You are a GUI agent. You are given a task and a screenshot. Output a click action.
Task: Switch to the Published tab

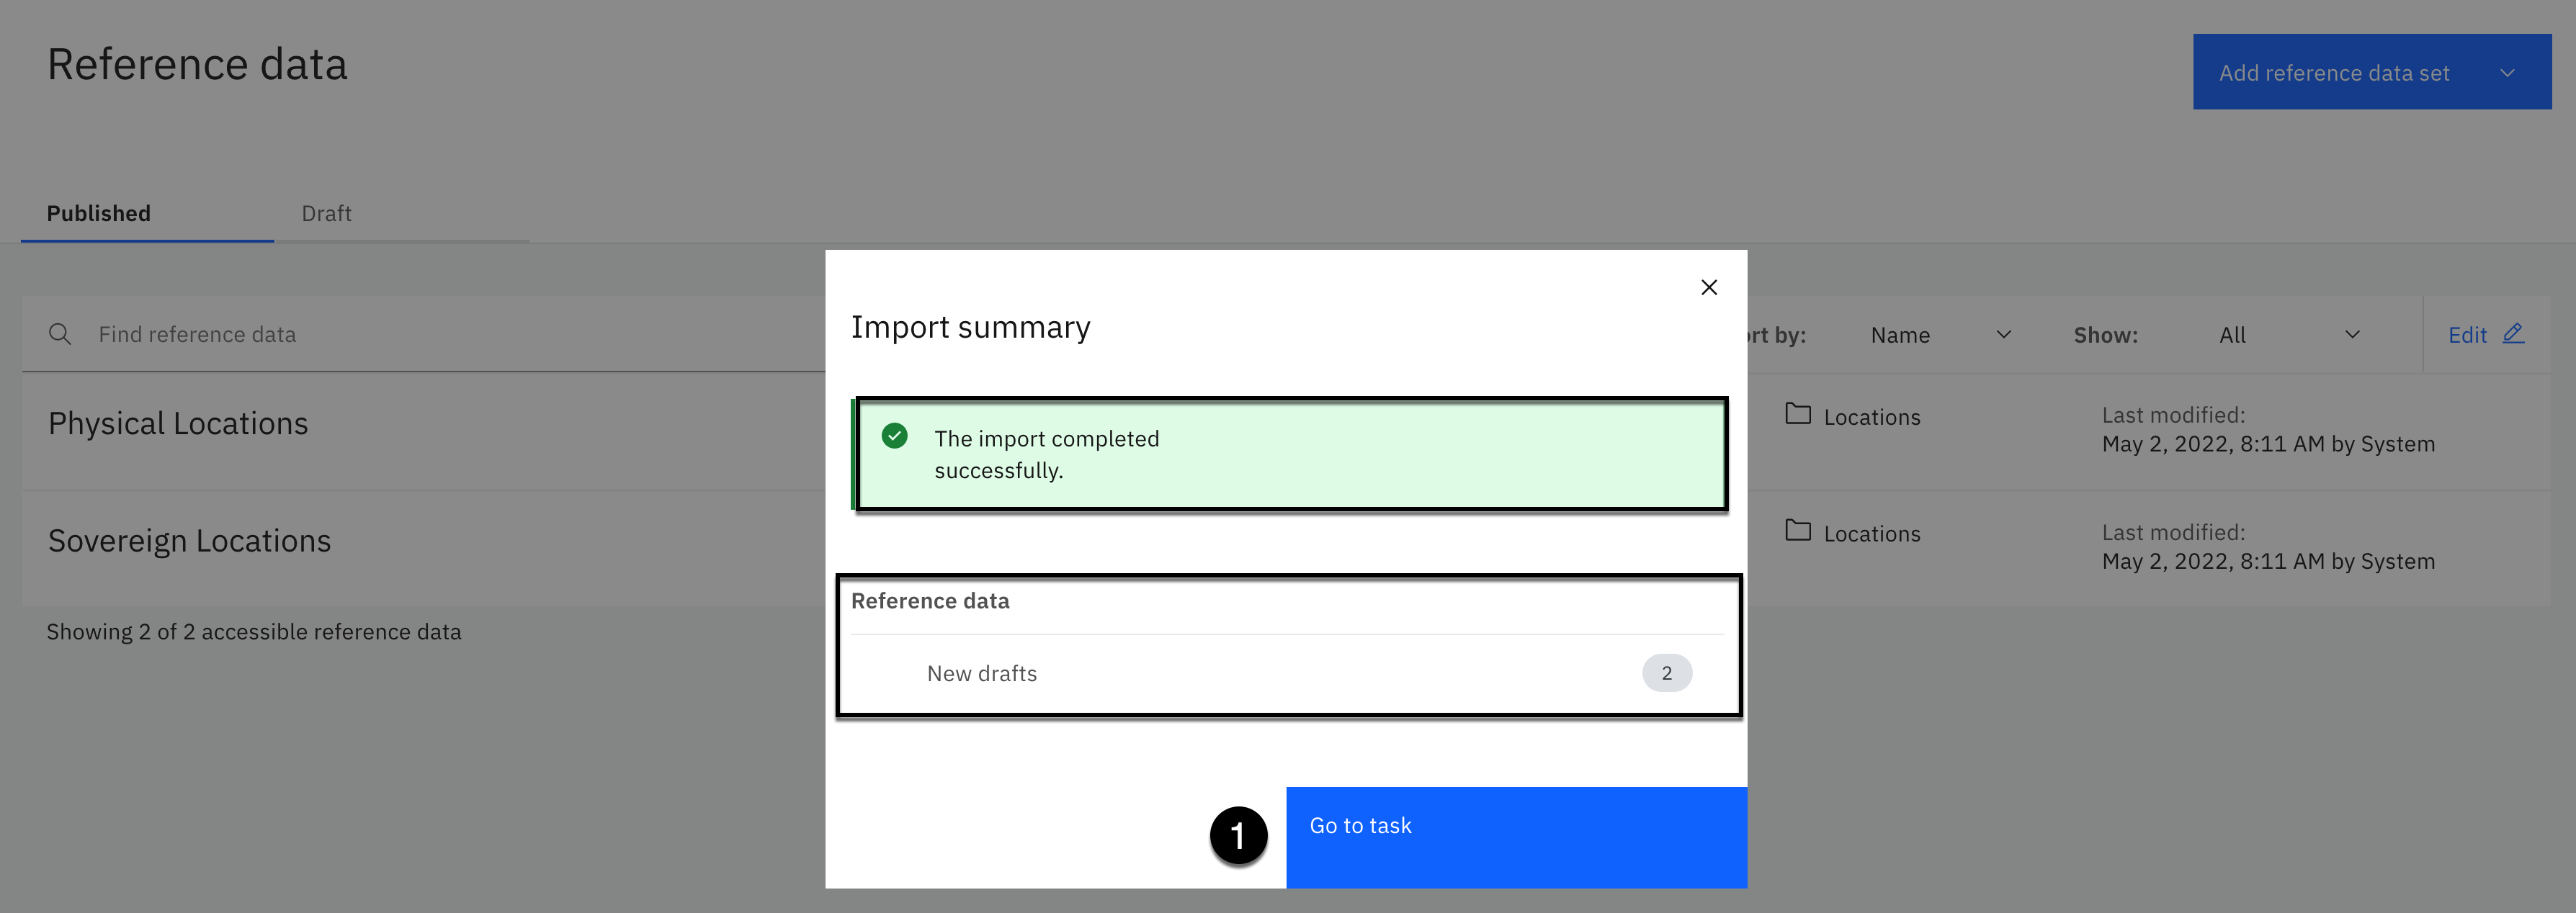(99, 213)
